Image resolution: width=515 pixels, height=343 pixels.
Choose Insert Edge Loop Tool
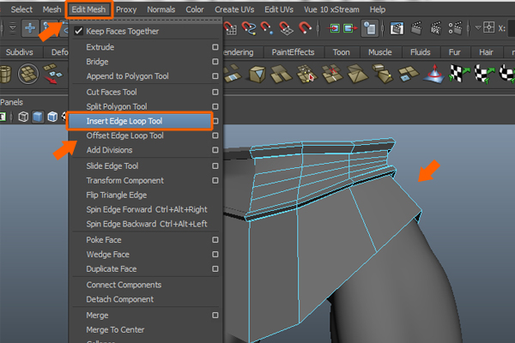click(x=140, y=121)
